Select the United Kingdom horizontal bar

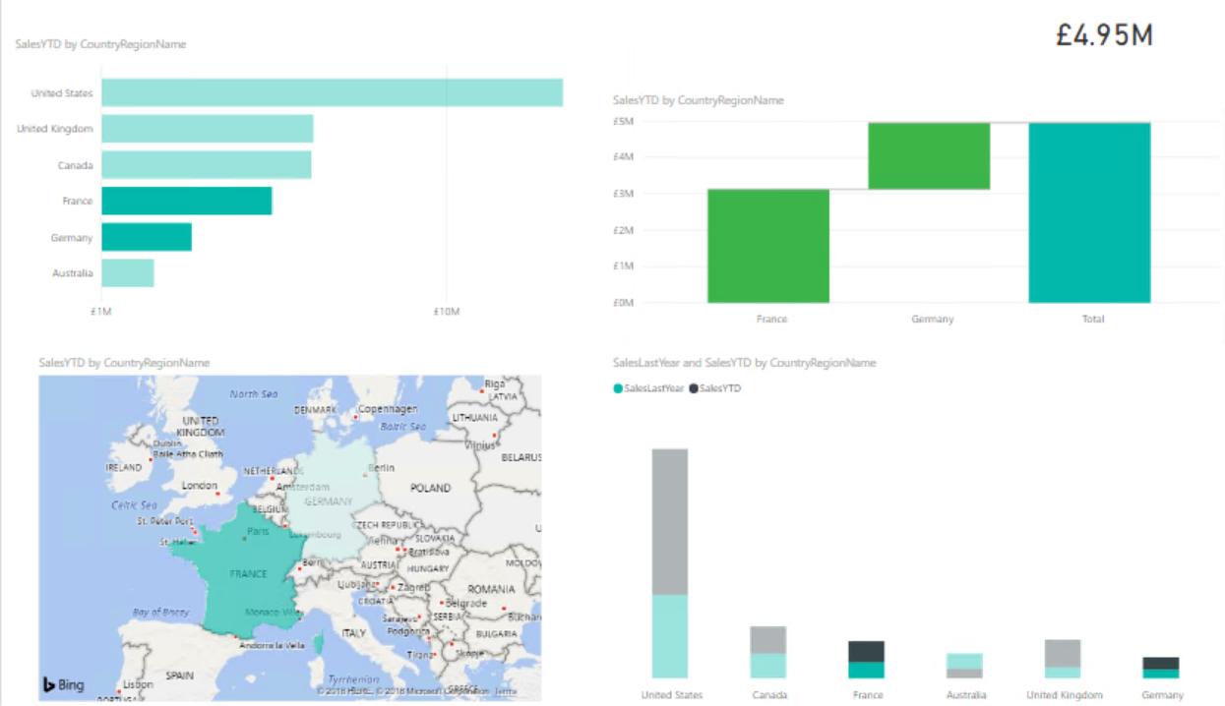click(207, 129)
